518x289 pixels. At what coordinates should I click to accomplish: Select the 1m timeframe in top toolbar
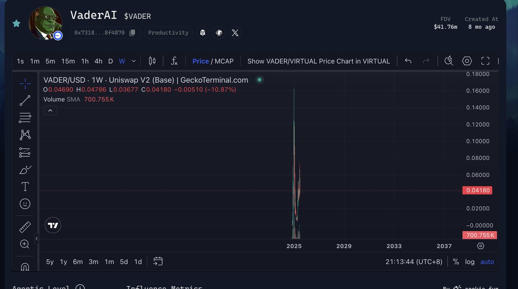pyautogui.click(x=35, y=61)
